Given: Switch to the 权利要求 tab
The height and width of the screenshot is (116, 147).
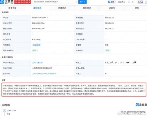Looking at the screenshot, I should point(87,8).
